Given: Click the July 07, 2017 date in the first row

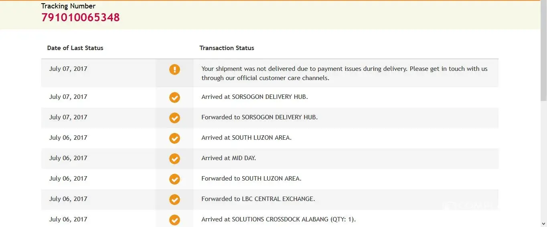Looking at the screenshot, I should tap(68, 69).
